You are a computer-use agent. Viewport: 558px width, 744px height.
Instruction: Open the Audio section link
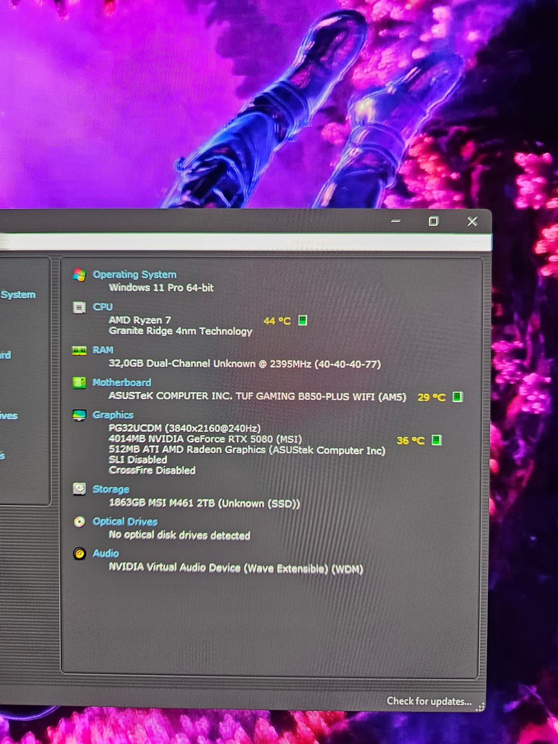click(x=105, y=553)
